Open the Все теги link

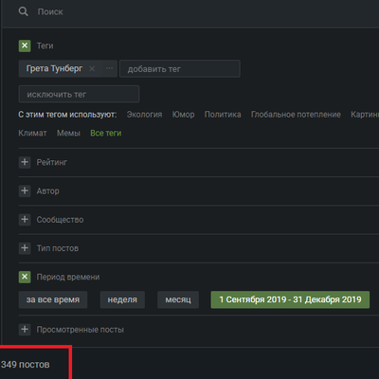pos(106,134)
